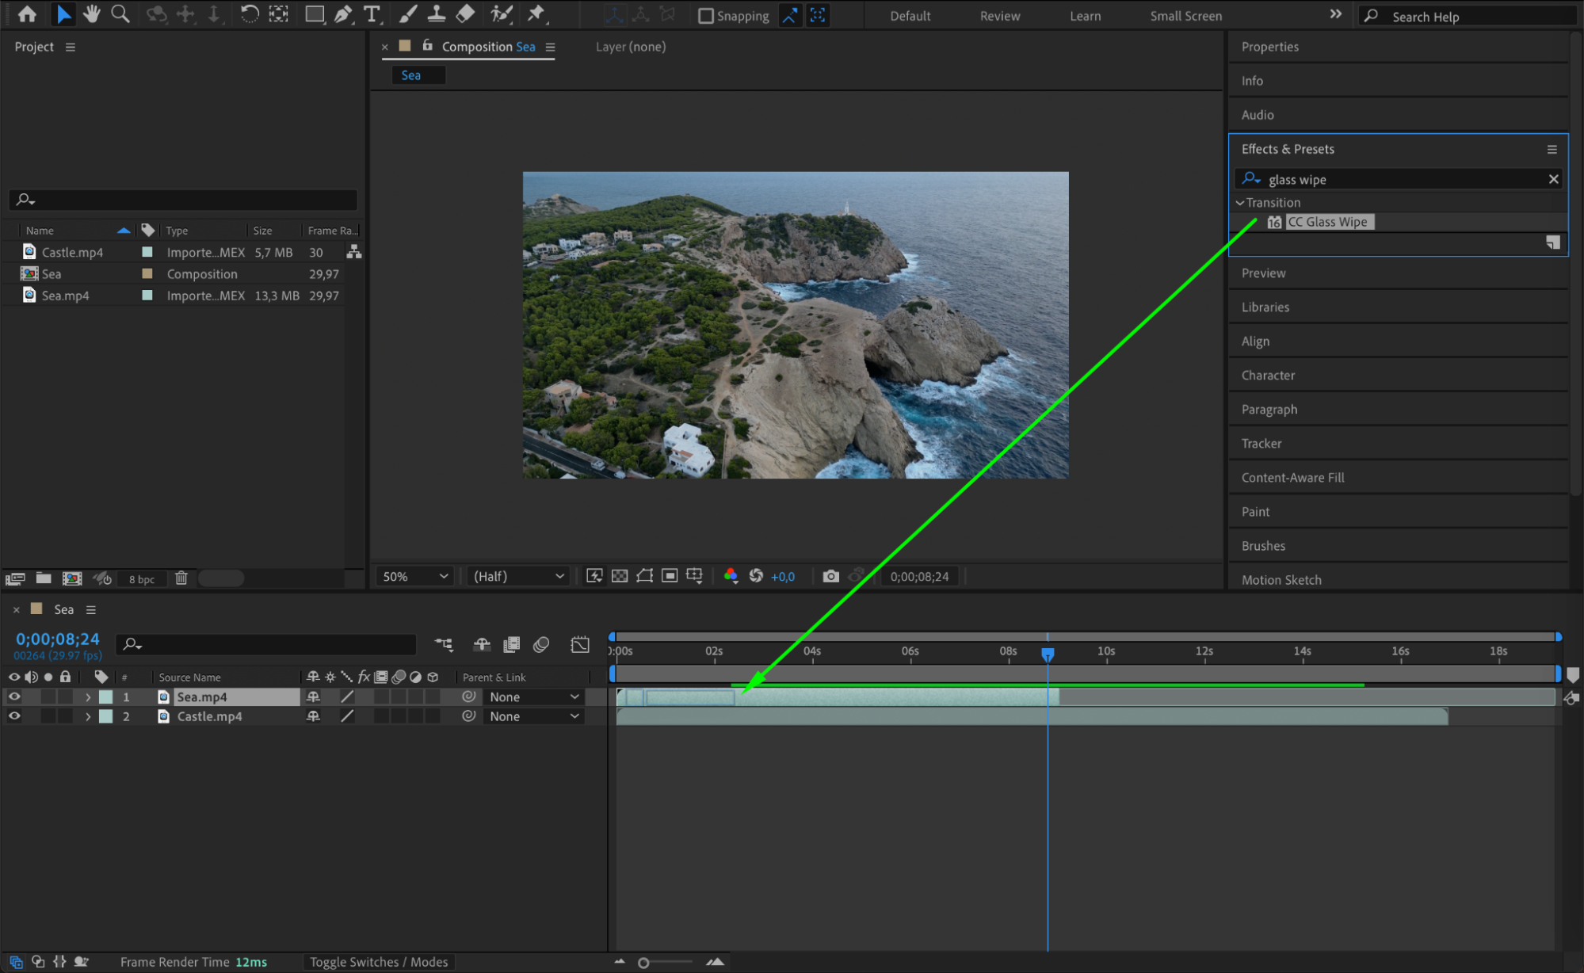
Task: Open the Graph Editor icon in timeline
Action: pyautogui.click(x=580, y=644)
